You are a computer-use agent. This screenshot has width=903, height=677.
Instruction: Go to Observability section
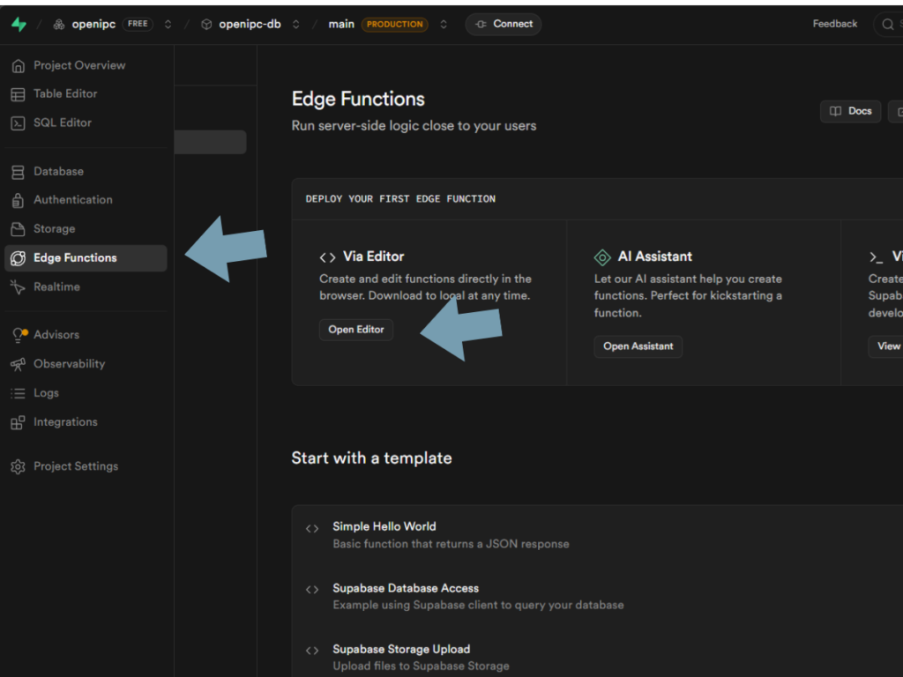click(x=86, y=364)
